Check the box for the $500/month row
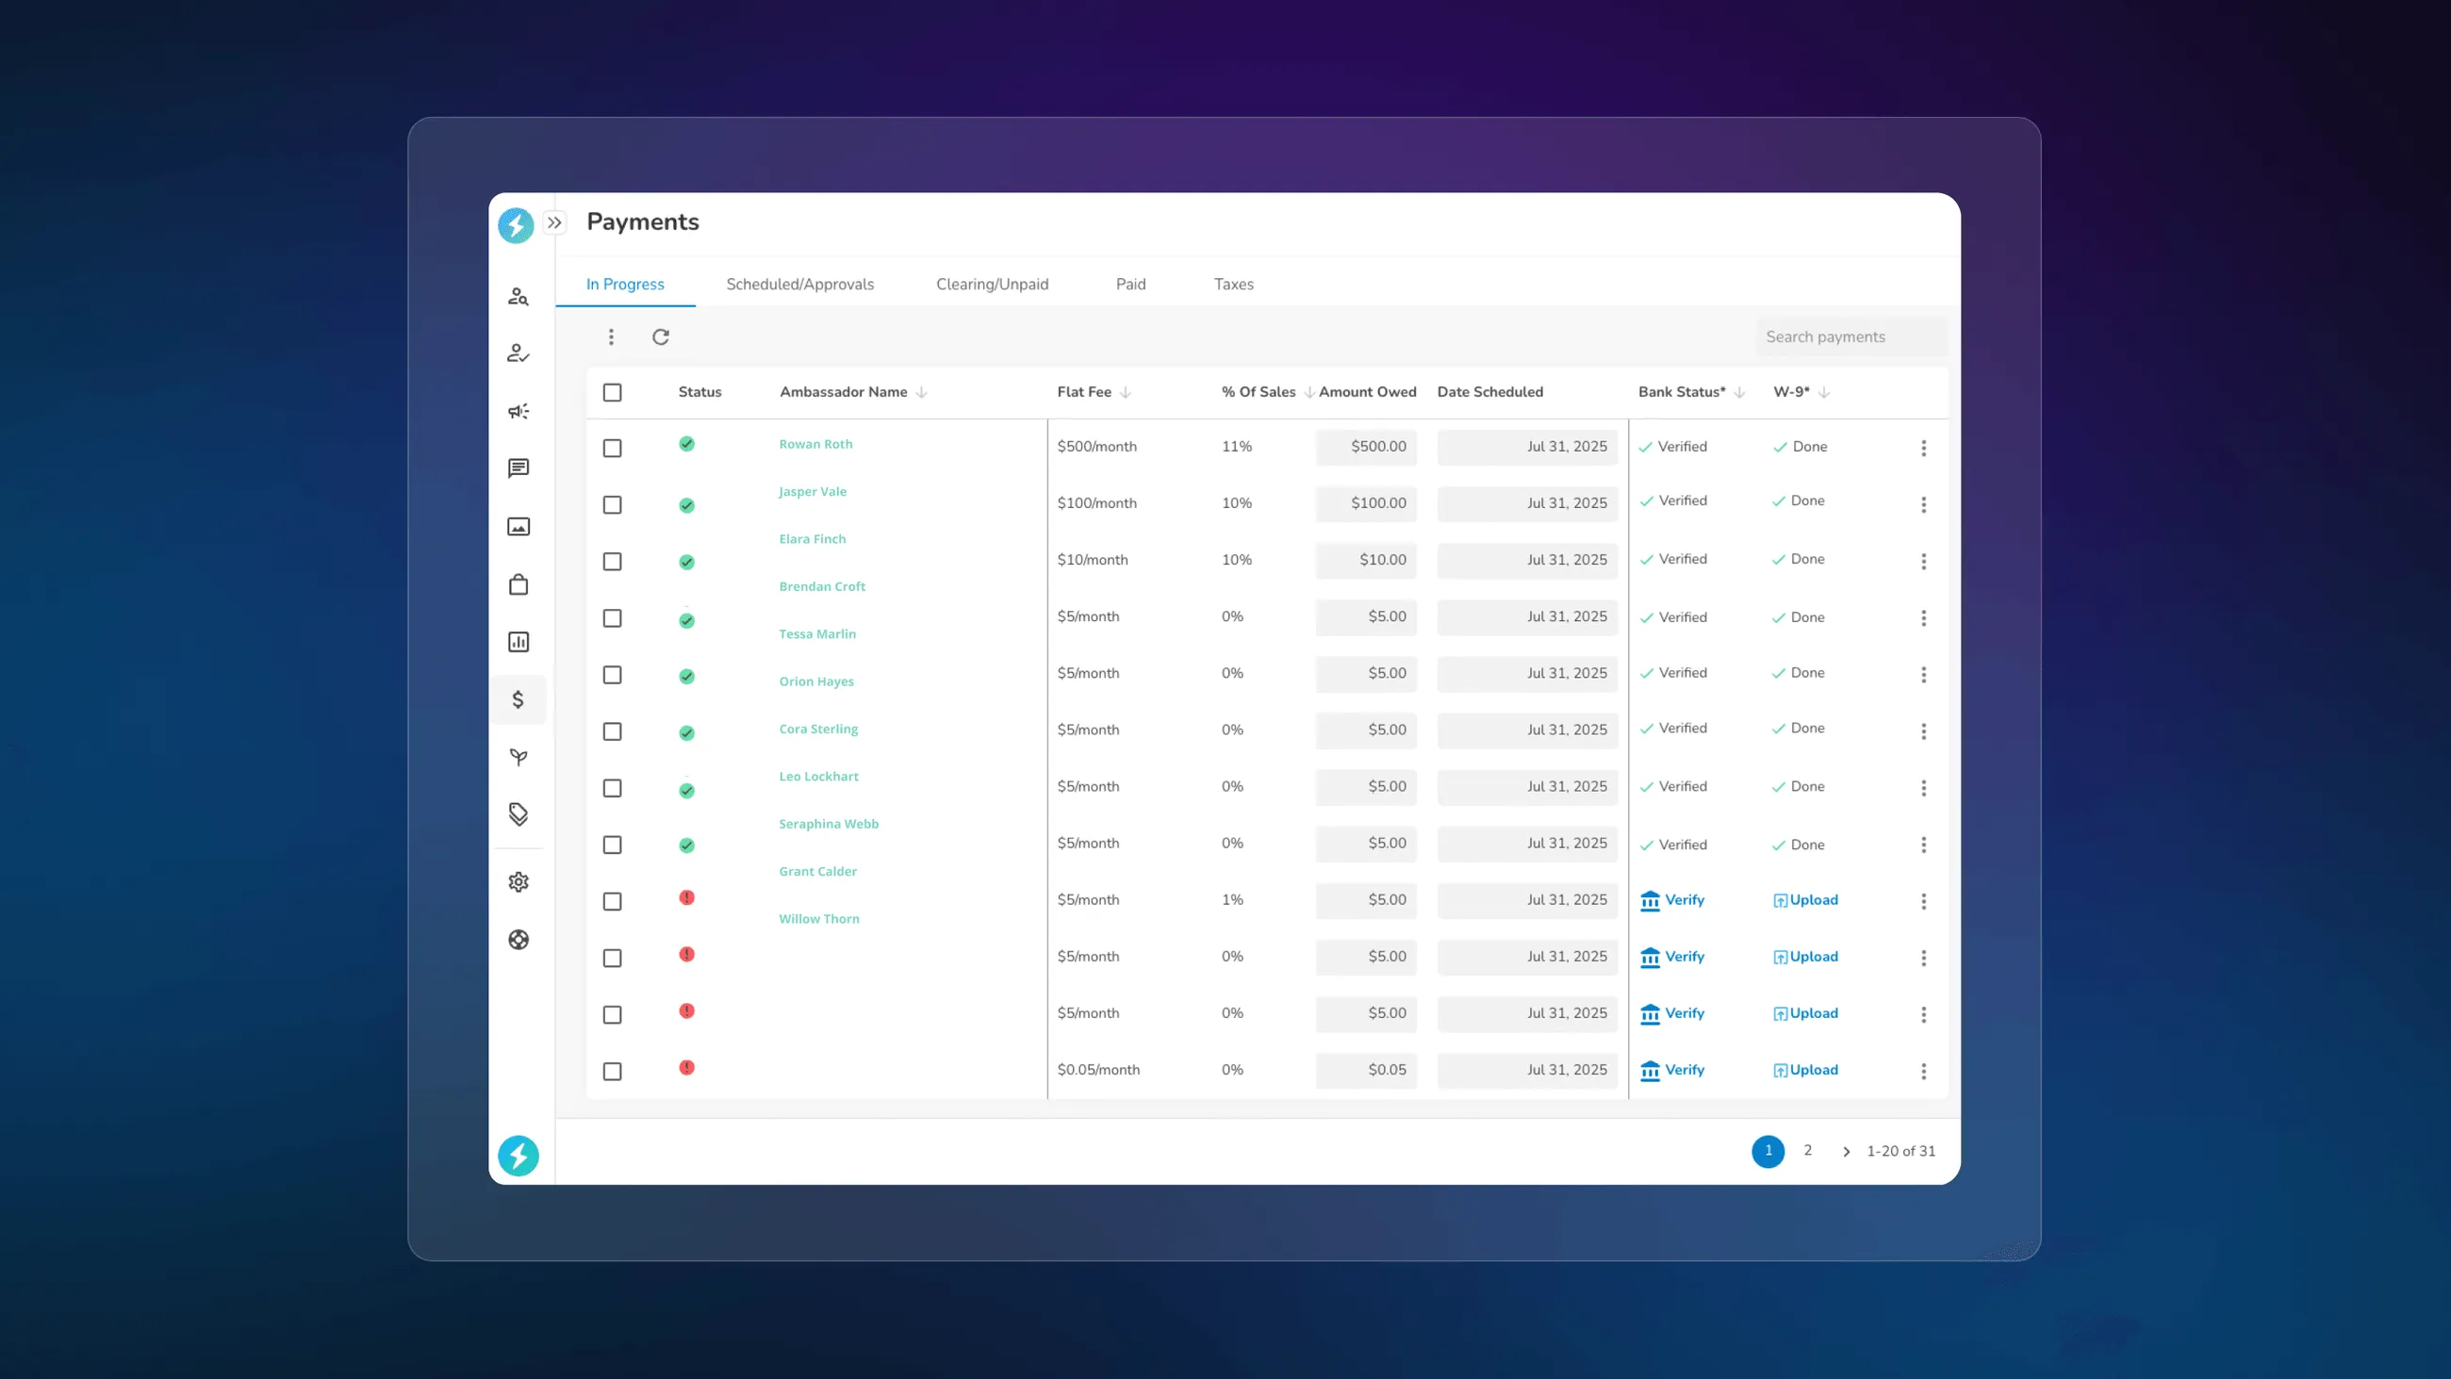This screenshot has height=1379, width=2451. [x=612, y=449]
